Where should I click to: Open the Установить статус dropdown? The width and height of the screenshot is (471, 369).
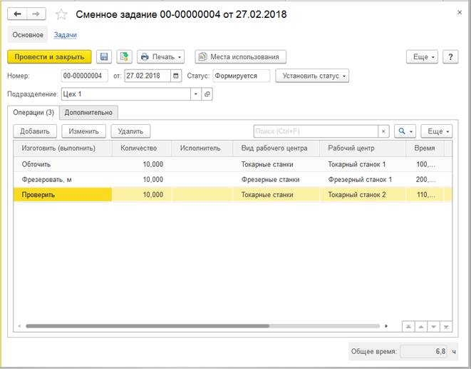313,76
